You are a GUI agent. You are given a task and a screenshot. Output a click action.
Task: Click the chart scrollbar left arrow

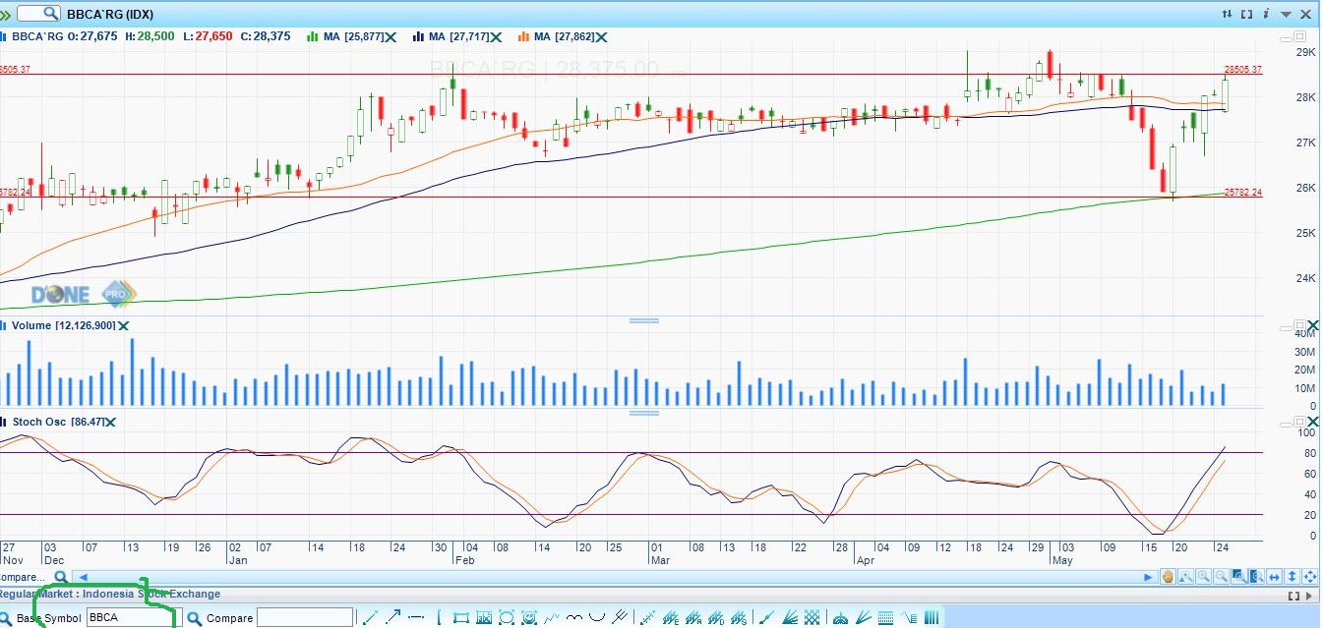84,578
